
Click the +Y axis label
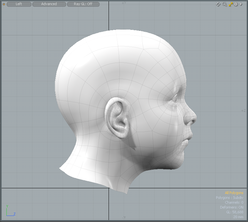point(123,3)
